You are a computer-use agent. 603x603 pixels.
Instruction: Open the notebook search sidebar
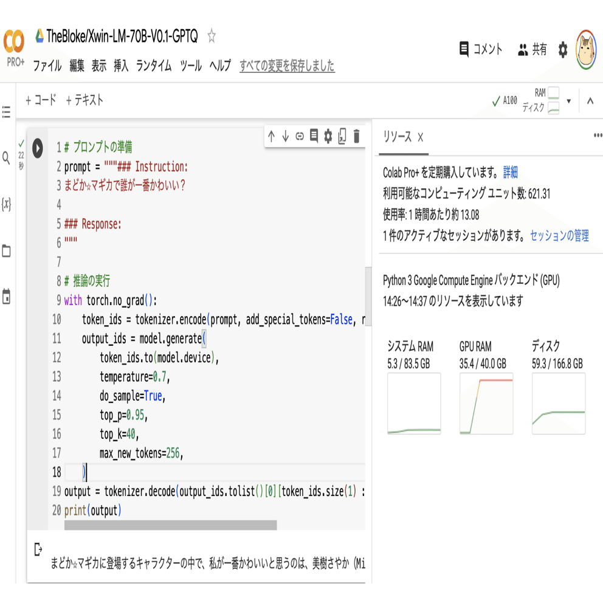pos(7,157)
